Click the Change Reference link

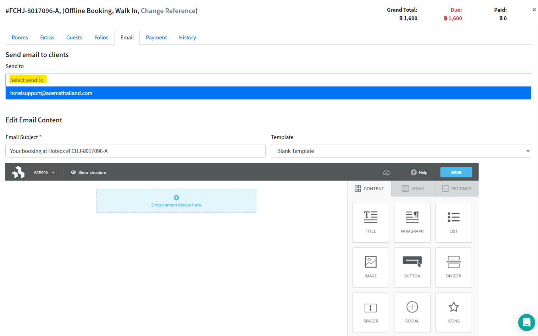click(168, 11)
